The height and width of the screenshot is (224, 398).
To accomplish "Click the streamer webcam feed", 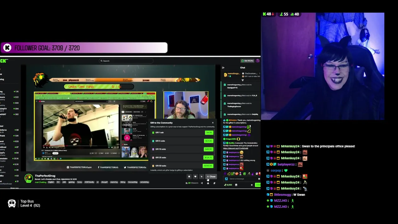I will [322, 66].
